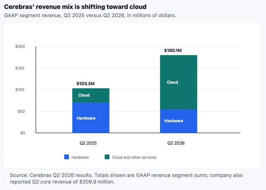Click the green Cloud and other services legend swatch

[x=107, y=157]
